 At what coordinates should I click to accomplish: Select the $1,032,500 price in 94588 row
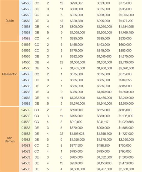77,98
